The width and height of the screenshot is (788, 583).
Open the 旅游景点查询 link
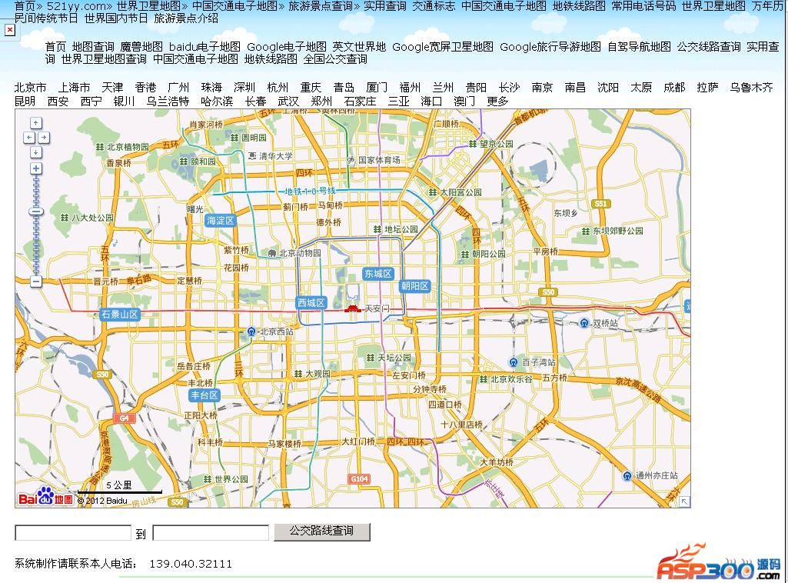coord(320,6)
